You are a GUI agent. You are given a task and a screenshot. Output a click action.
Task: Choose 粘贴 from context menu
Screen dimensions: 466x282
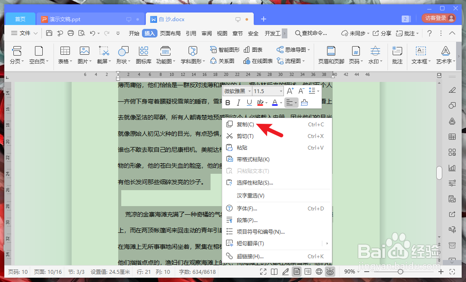277,147
